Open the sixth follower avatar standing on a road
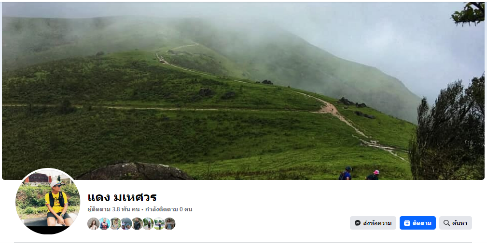Viewport: 487px width, 245px height. pyautogui.click(x=148, y=224)
